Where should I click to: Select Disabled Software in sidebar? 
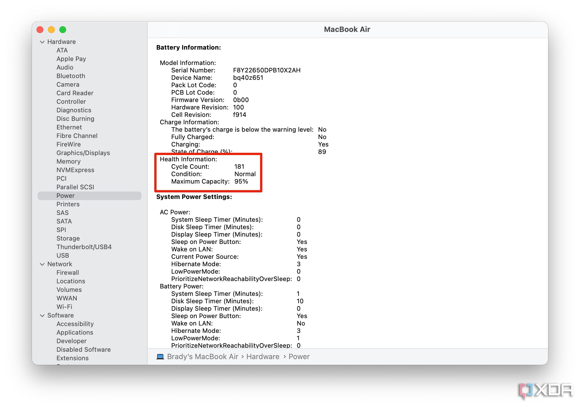pyautogui.click(x=83, y=350)
